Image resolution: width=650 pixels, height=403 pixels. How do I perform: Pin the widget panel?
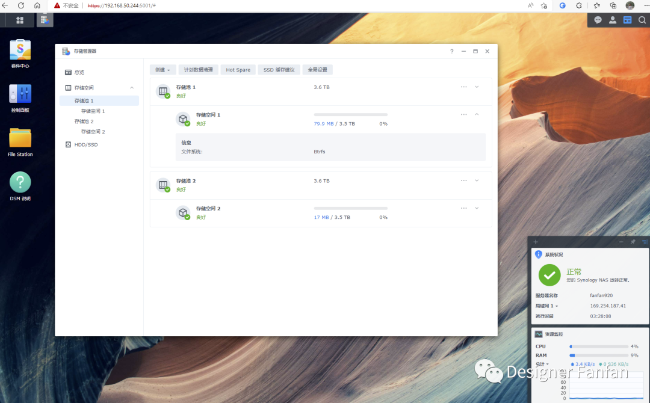click(633, 241)
